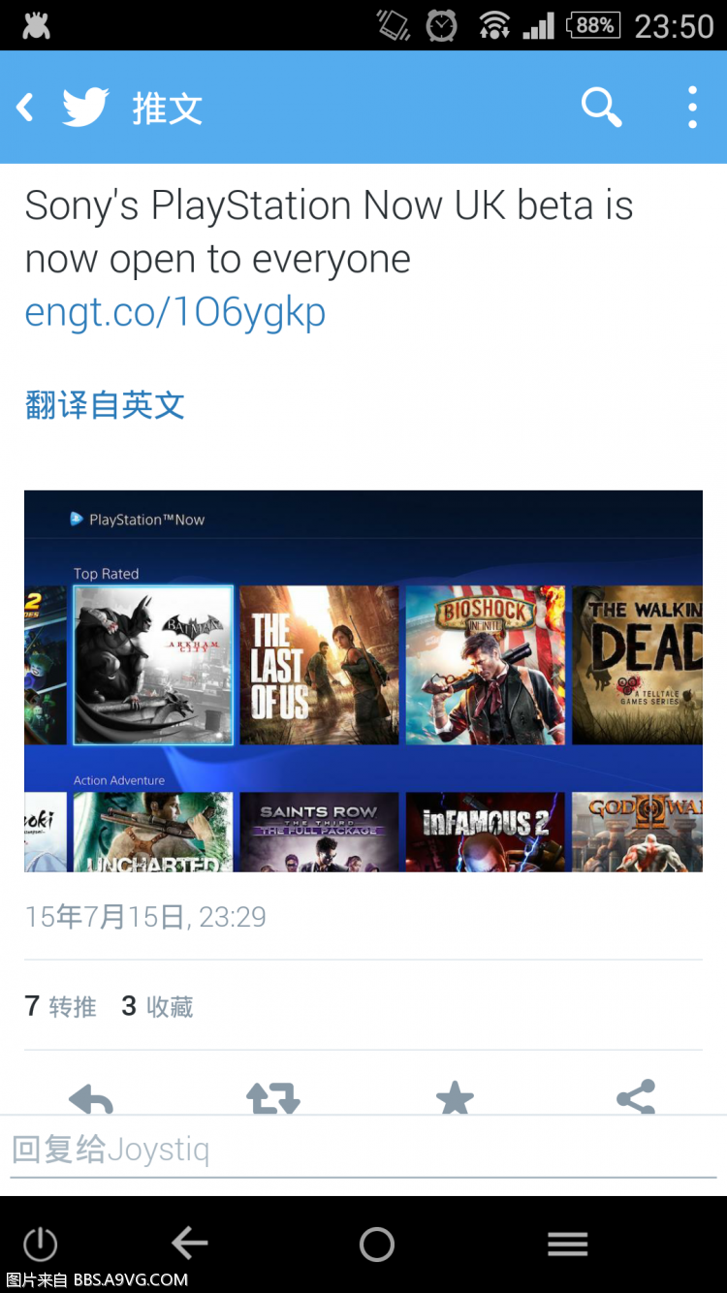The height and width of the screenshot is (1293, 727).
Task: Open the Android menu navigation button
Action: pyautogui.click(x=568, y=1244)
